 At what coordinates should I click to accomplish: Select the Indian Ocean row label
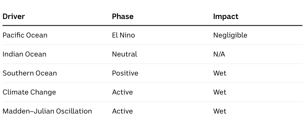(x=24, y=54)
